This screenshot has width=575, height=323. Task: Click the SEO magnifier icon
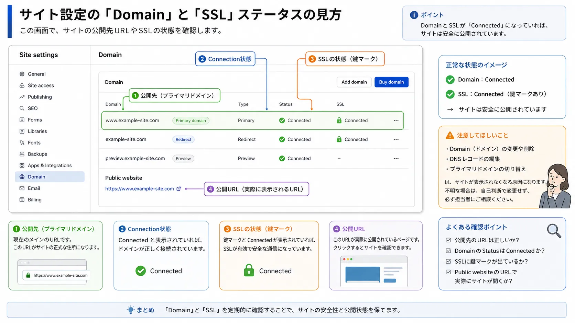(22, 108)
